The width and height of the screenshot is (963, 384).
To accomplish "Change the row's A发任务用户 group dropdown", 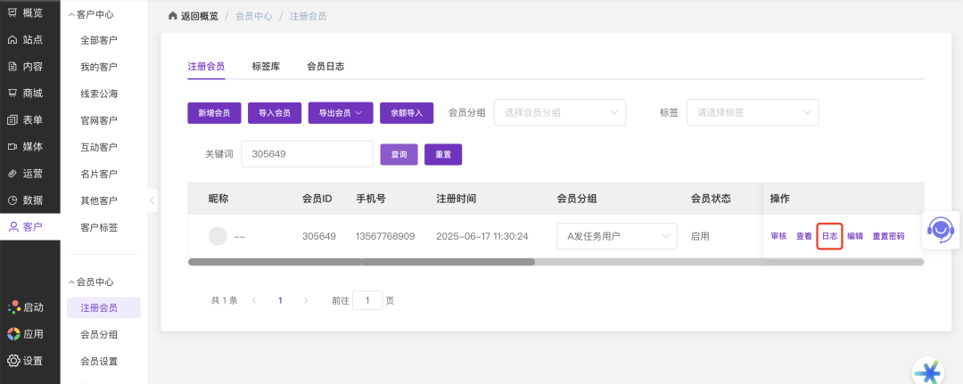I will pos(616,236).
